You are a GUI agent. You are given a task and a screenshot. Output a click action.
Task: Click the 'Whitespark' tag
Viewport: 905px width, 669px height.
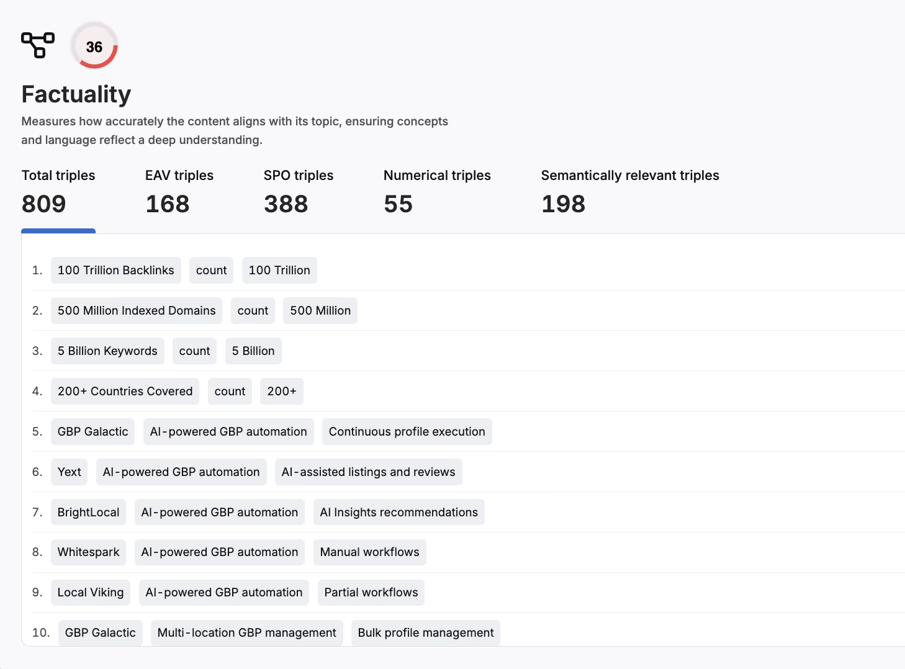point(89,552)
